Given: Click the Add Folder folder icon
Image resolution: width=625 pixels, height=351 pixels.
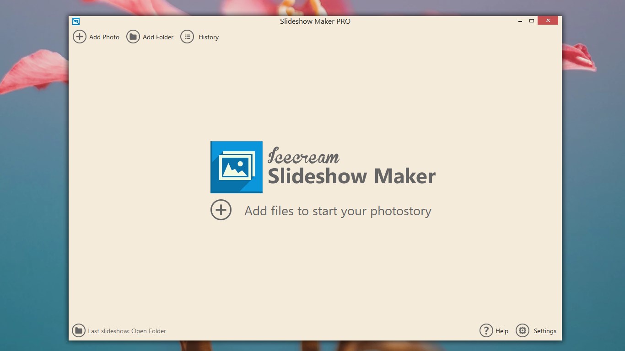Looking at the screenshot, I should tap(133, 37).
